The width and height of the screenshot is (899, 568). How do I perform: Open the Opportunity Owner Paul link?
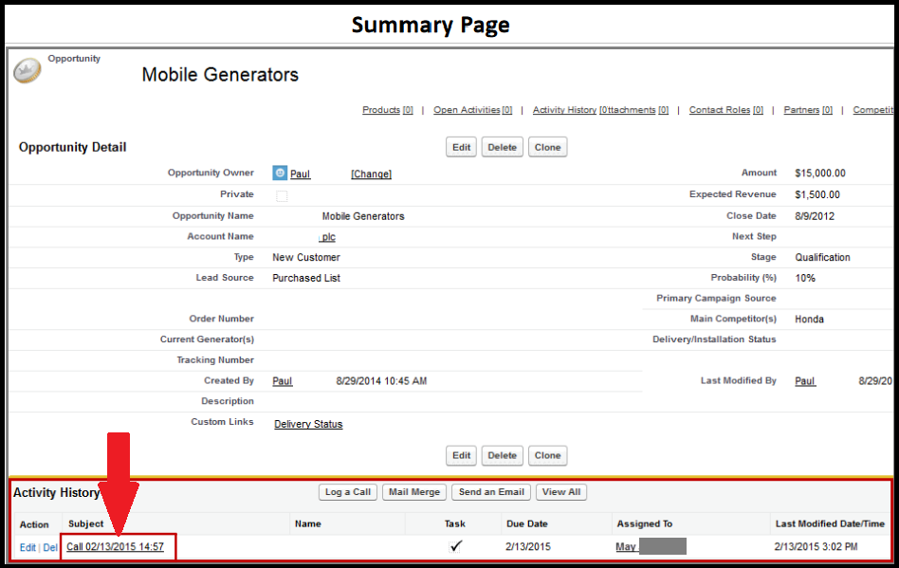[x=300, y=174]
